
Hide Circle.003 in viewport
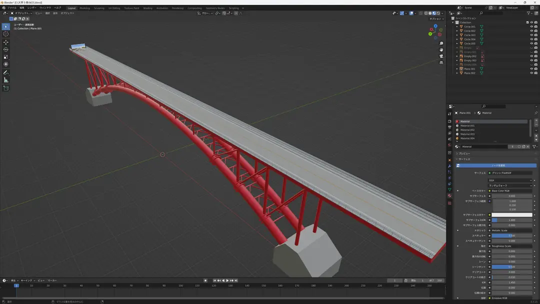[531, 35]
